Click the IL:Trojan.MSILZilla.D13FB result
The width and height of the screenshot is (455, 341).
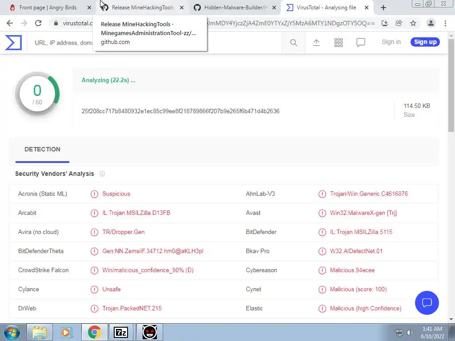click(x=136, y=213)
